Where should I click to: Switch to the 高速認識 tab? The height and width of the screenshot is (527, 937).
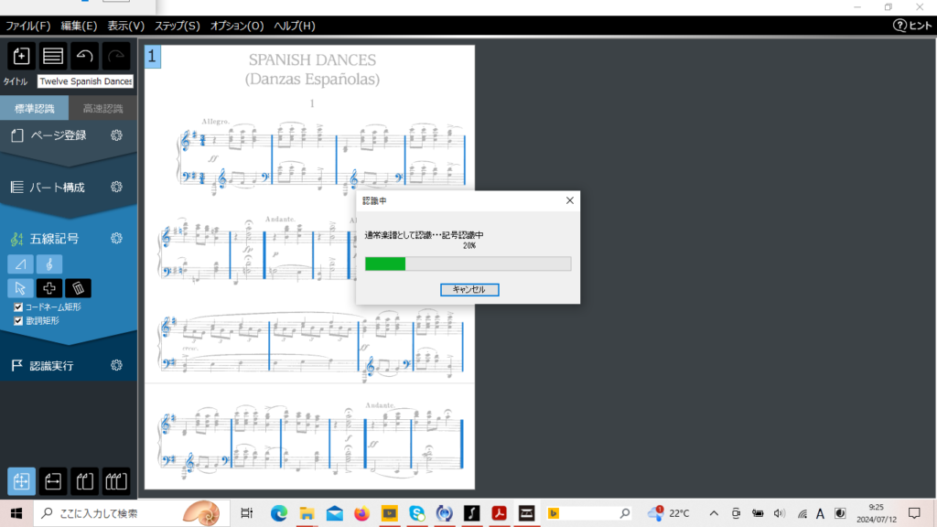(102, 109)
